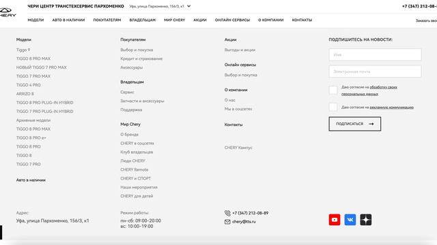
Task: Open the Контакты menu item
Action: 302,20
